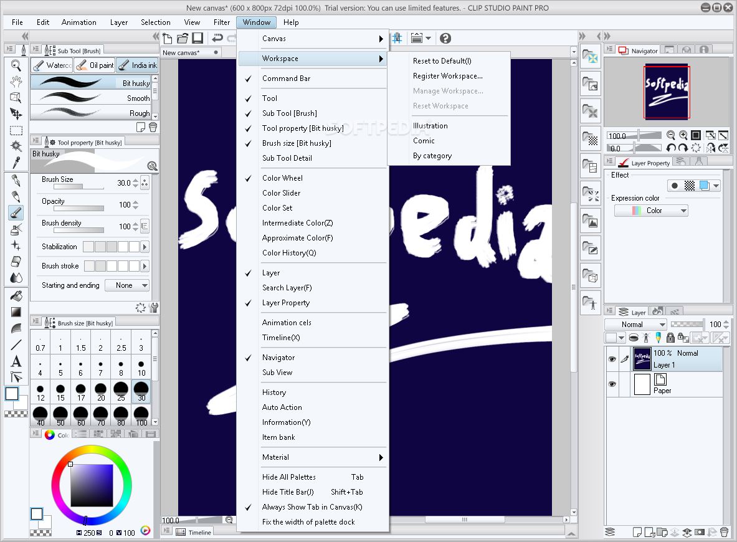Click the Save icon in command bar
This screenshot has width=737, height=542.
197,38
